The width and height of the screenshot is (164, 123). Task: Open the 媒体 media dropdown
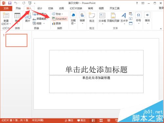point(147,18)
